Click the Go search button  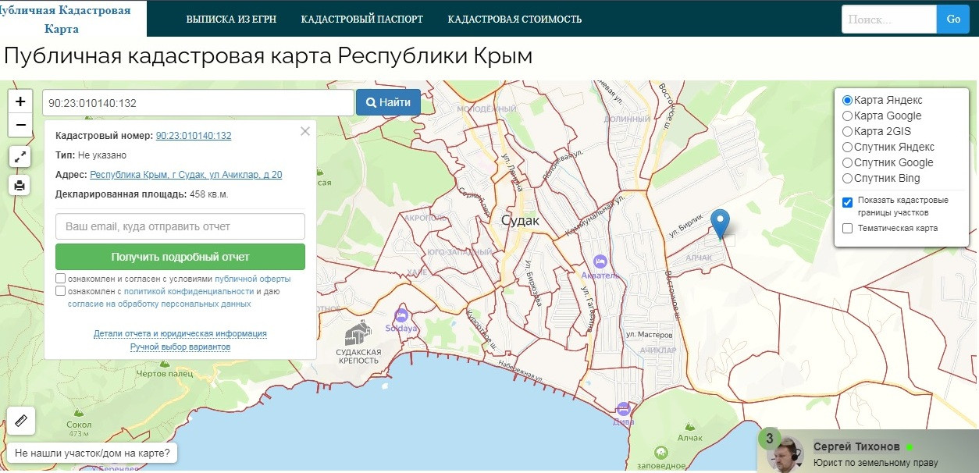click(x=953, y=20)
